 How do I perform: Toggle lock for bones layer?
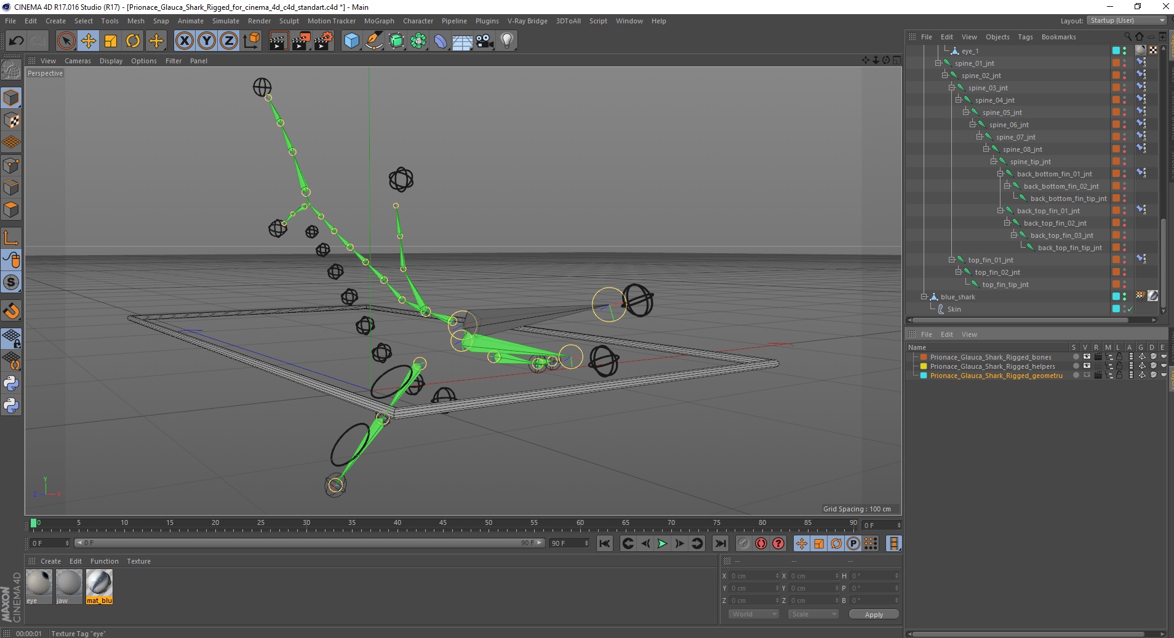coord(1119,357)
